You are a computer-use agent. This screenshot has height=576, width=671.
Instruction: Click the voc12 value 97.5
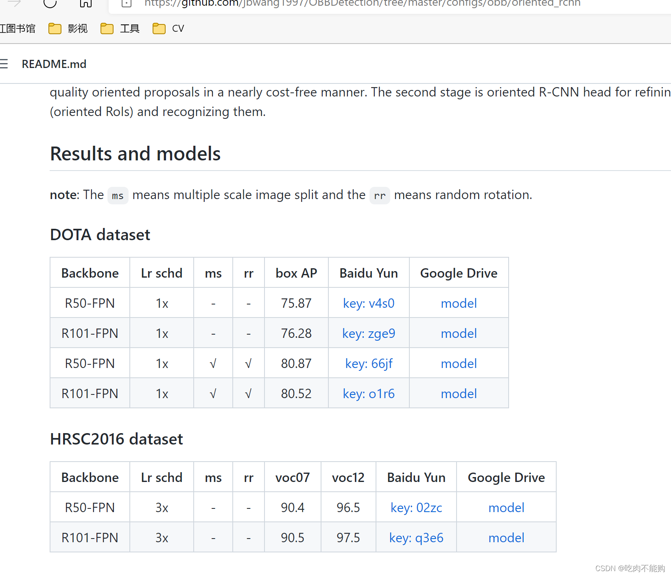348,538
